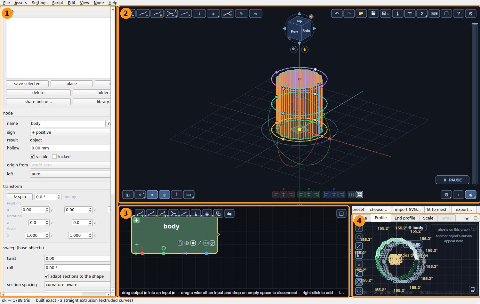Image resolution: width=480 pixels, height=304 pixels.
Task: Click the diagonal line tool in profile editor
Action: pyautogui.click(x=359, y=246)
